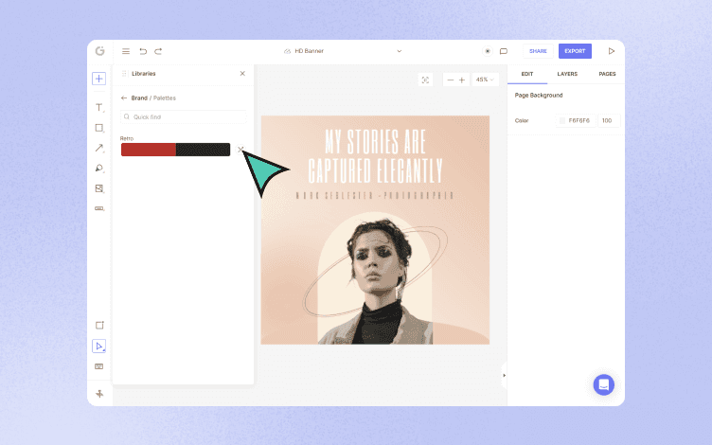Open the chat support bubble

point(603,384)
